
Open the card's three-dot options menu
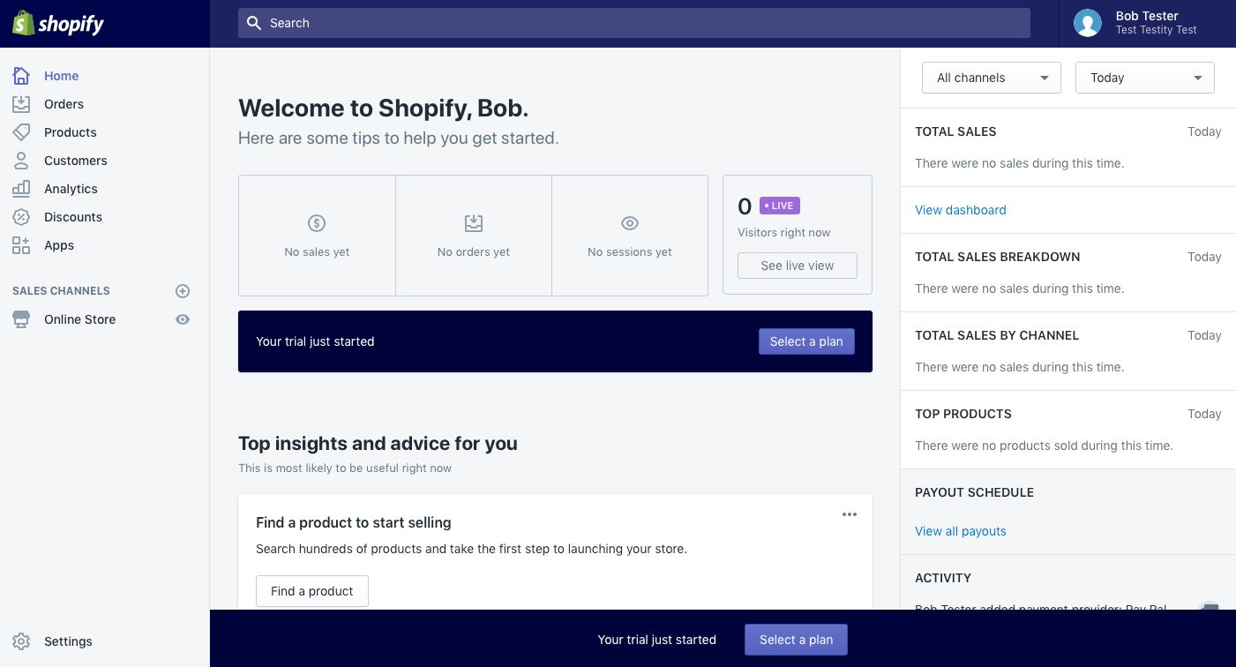coord(849,514)
